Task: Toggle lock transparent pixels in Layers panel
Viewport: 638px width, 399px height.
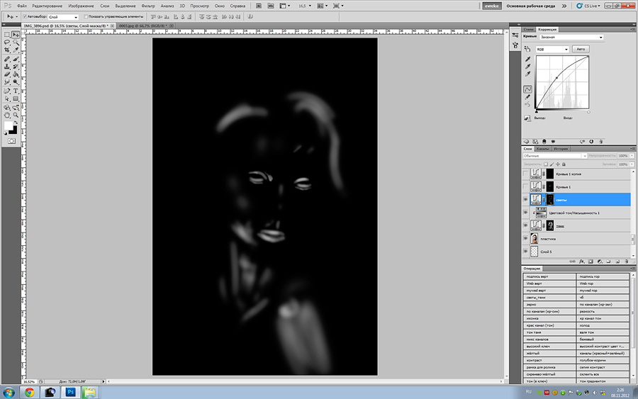Action: point(546,164)
